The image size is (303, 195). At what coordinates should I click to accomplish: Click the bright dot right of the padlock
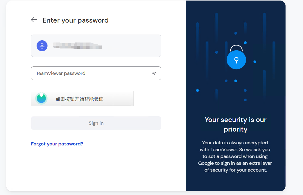click(255, 62)
